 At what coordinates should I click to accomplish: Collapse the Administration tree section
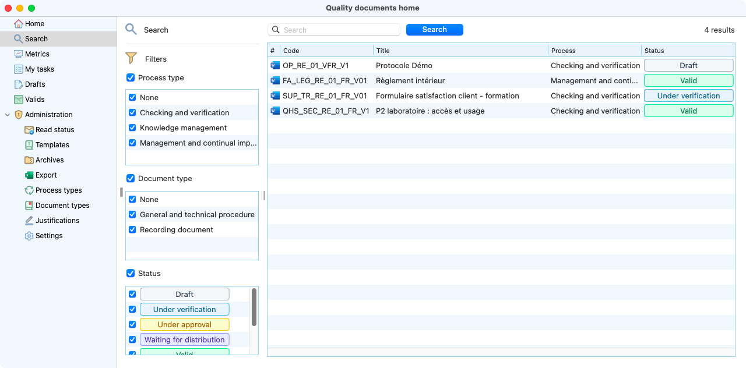8,115
